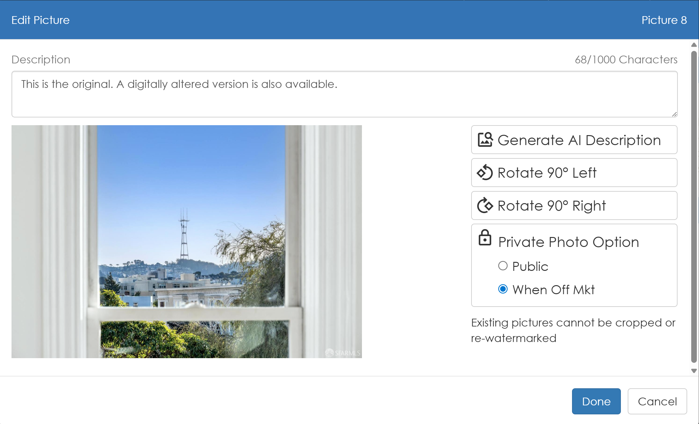Click the SFARMLS watermark on photo
The height and width of the screenshot is (424, 699).
[343, 353]
